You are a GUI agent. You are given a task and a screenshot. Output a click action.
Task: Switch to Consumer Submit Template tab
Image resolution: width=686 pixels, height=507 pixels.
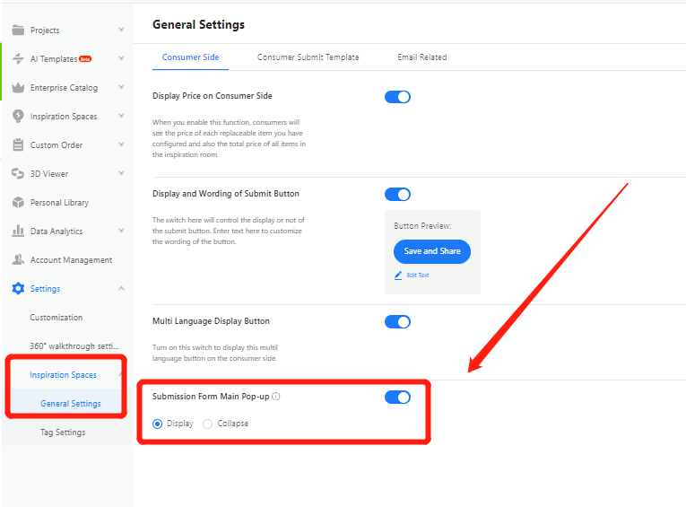(x=308, y=57)
